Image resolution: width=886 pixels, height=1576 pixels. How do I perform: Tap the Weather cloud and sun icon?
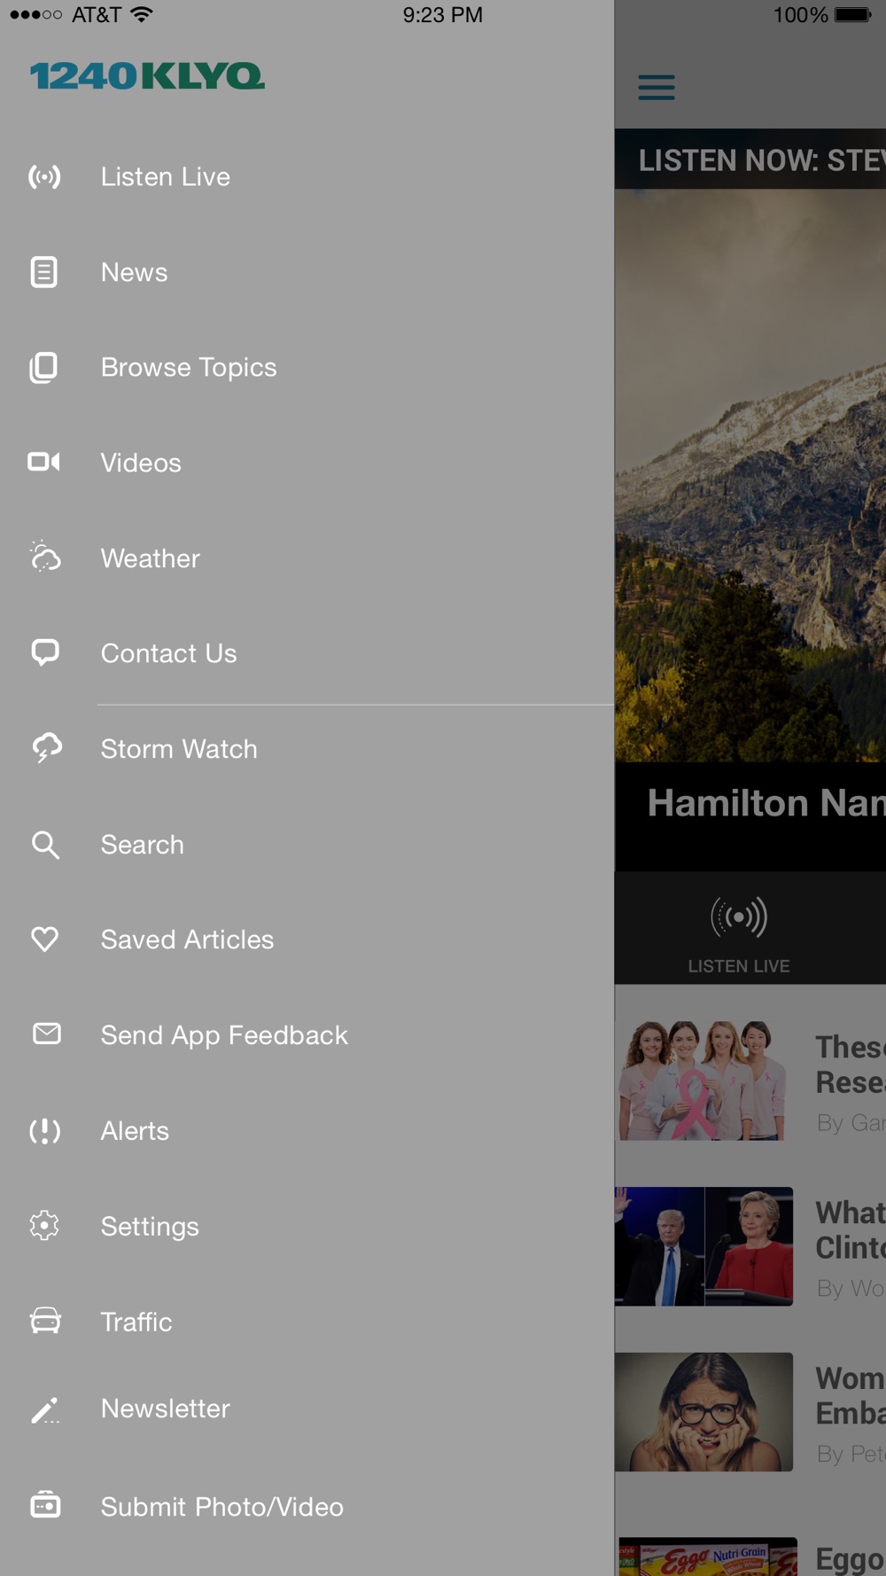coord(45,557)
